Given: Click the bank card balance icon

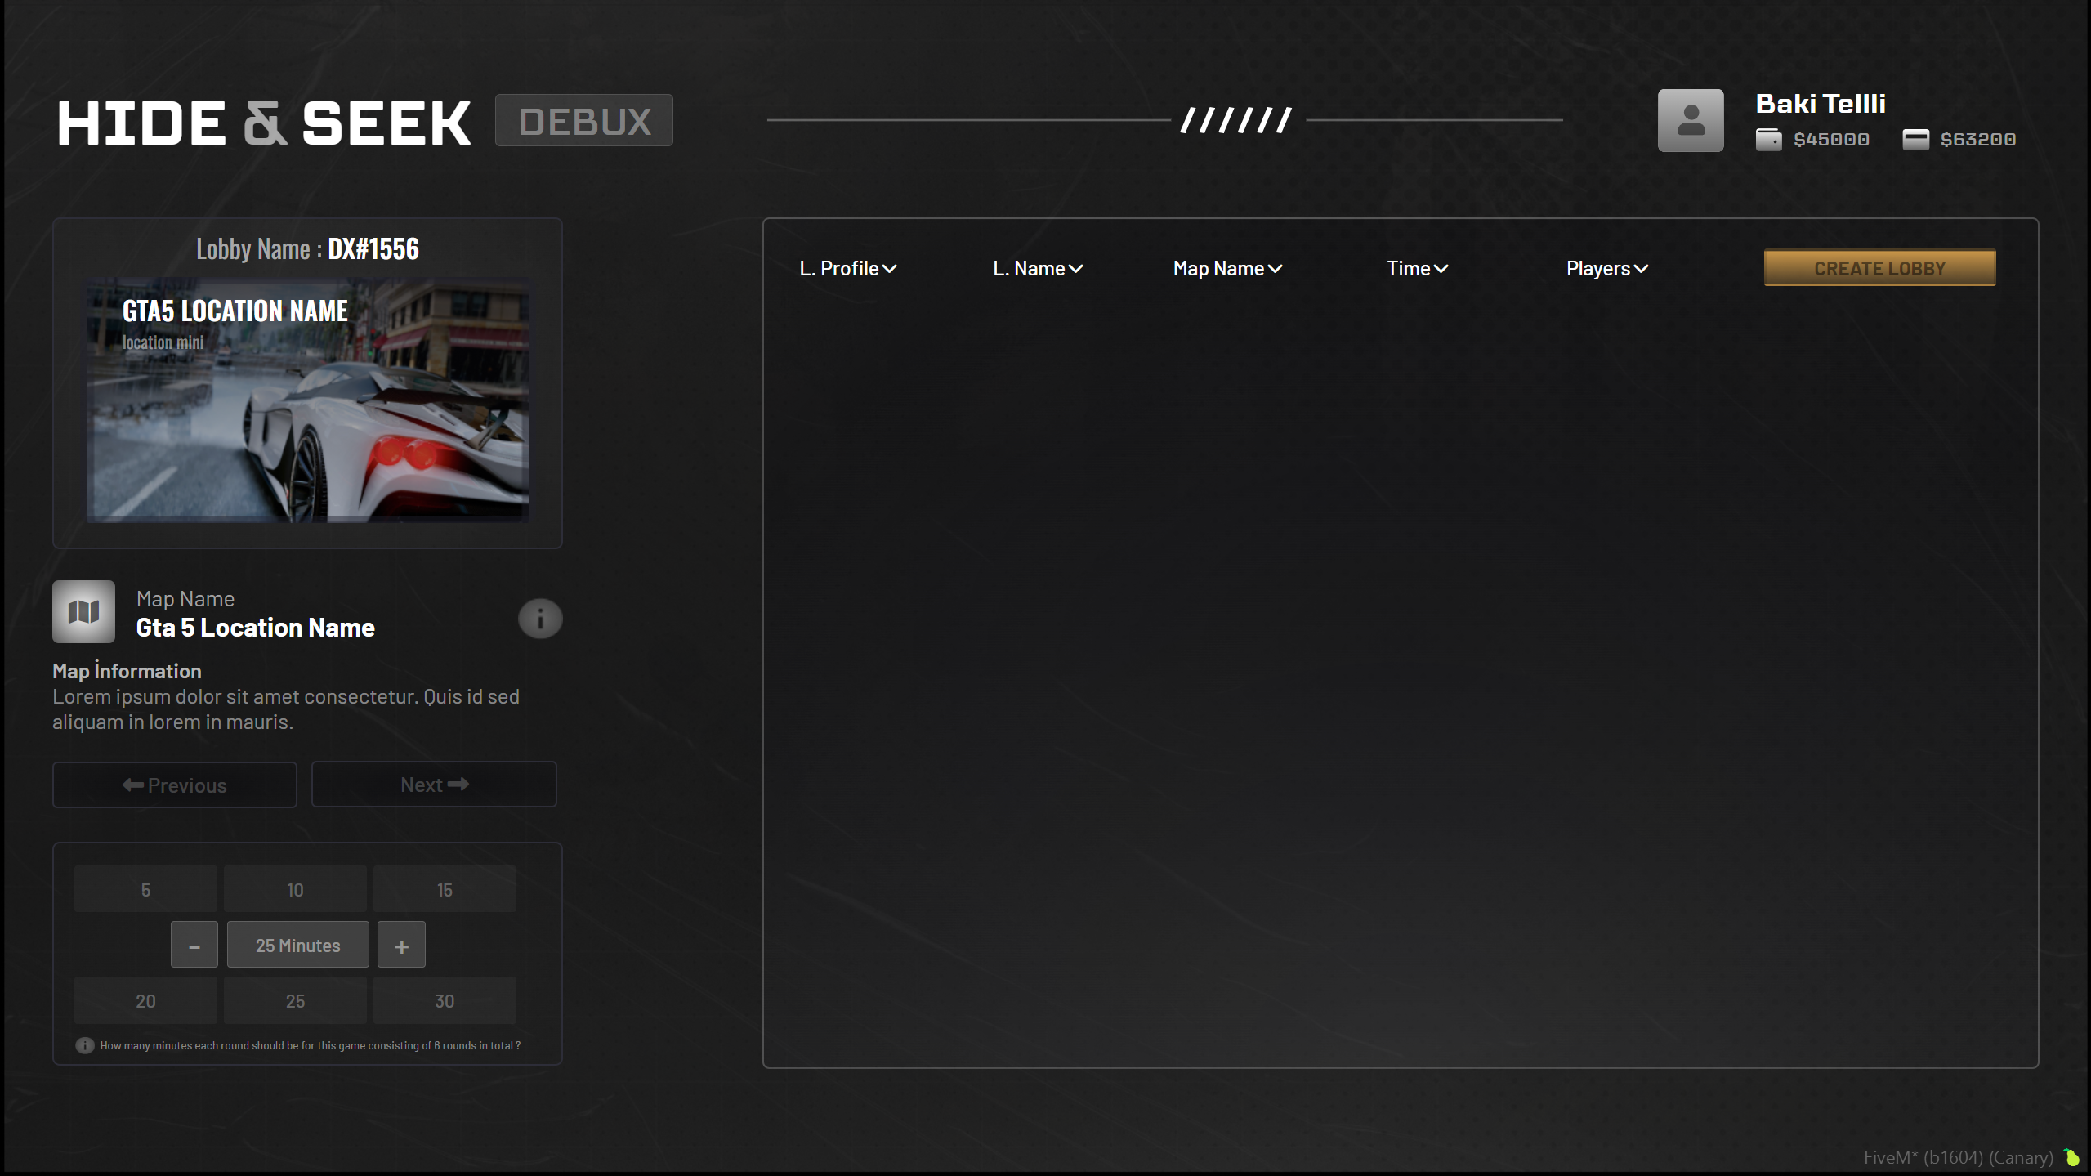Looking at the screenshot, I should tap(1915, 140).
